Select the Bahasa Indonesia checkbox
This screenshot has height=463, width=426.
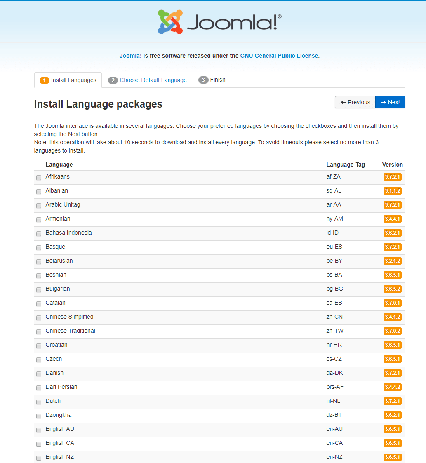39,234
